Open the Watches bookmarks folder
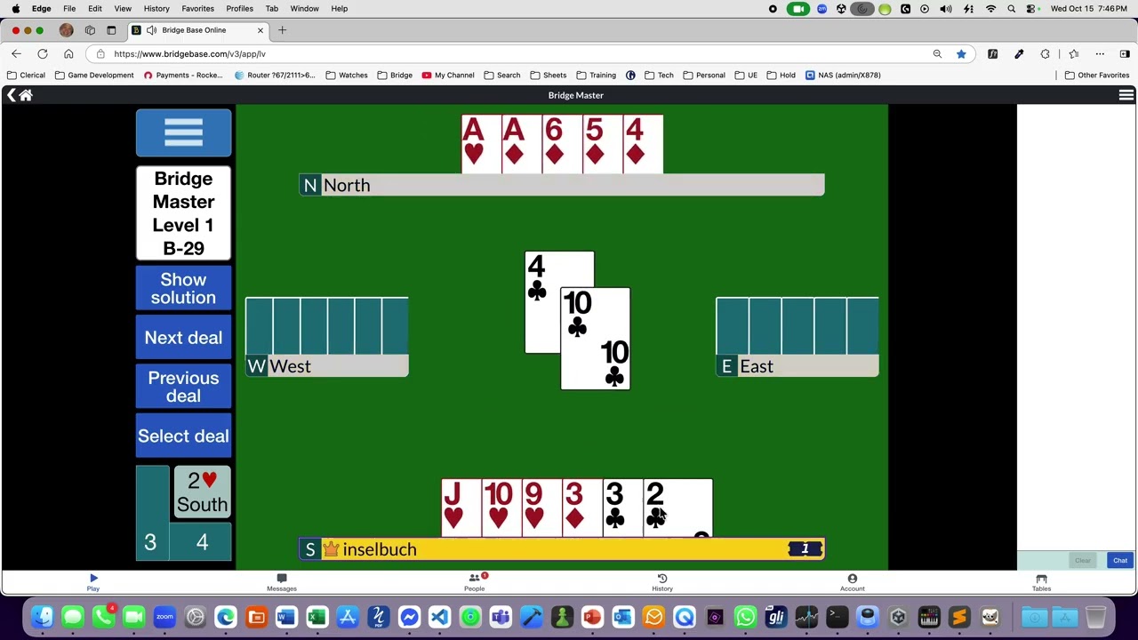Viewport: 1138px width, 640px height. point(347,76)
